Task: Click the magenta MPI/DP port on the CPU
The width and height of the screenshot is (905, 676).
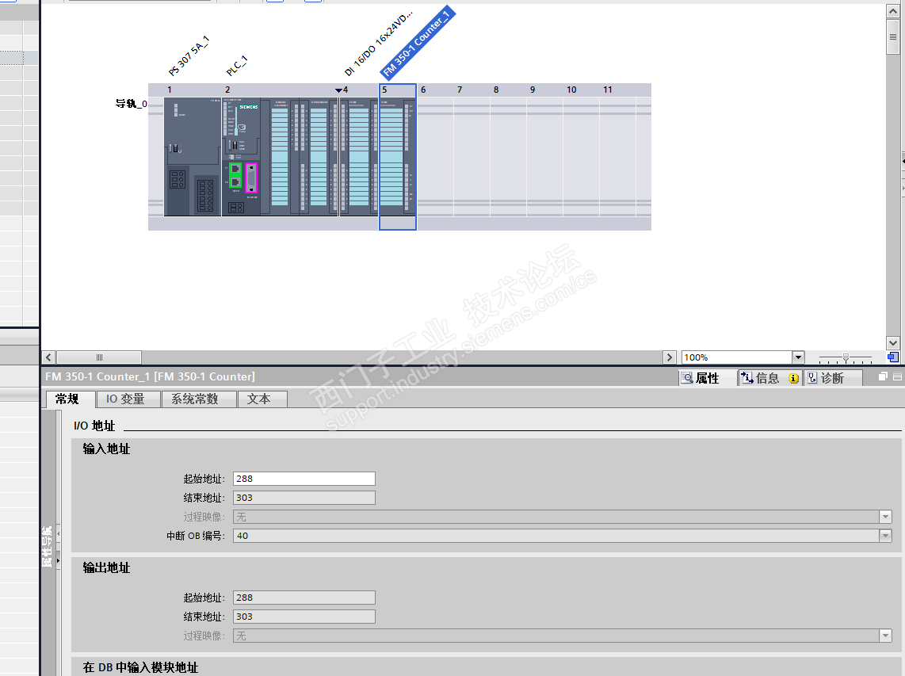Action: point(251,178)
